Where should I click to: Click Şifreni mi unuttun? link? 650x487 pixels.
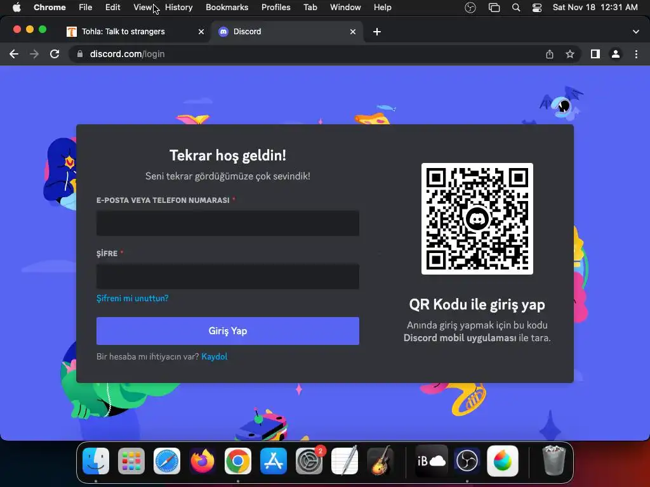(132, 298)
